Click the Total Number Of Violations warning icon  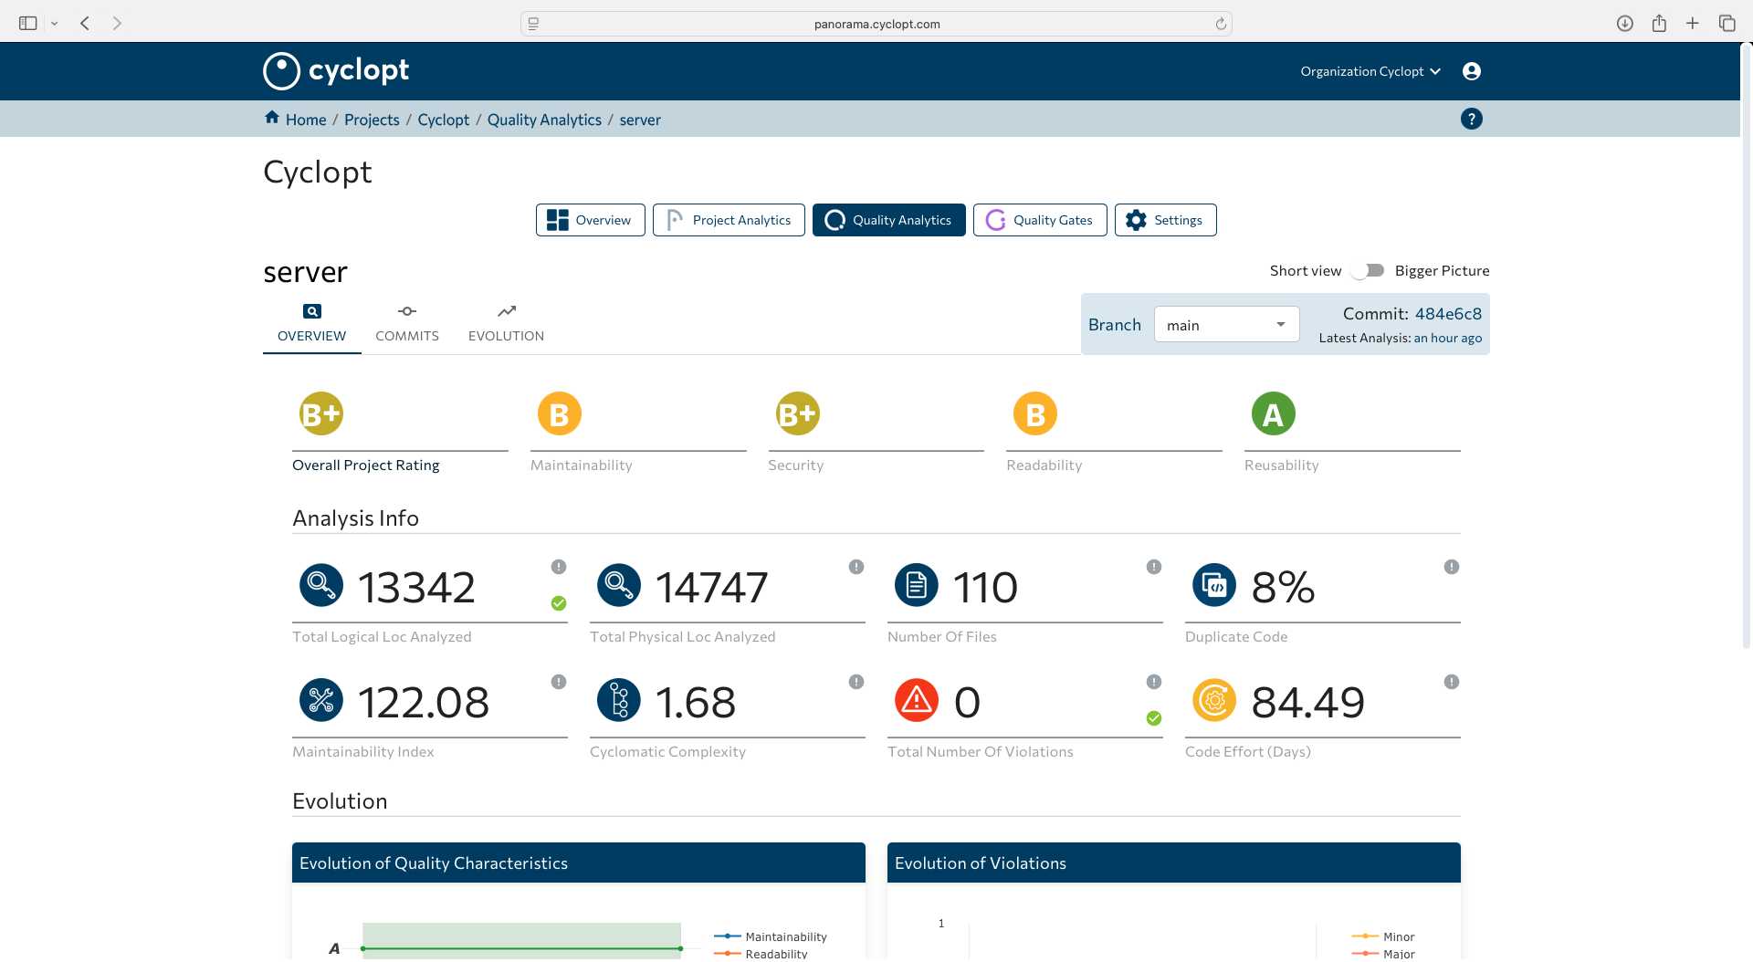pyautogui.click(x=917, y=700)
